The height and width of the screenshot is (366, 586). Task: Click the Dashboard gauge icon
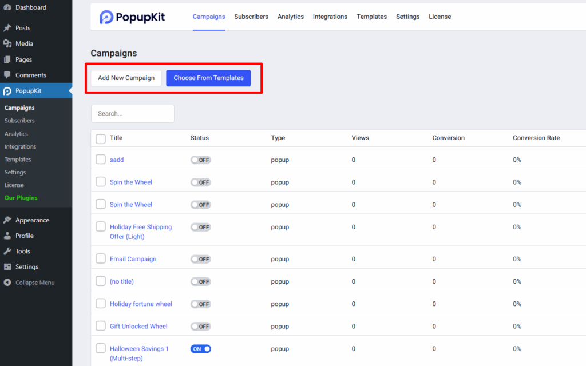[7, 8]
